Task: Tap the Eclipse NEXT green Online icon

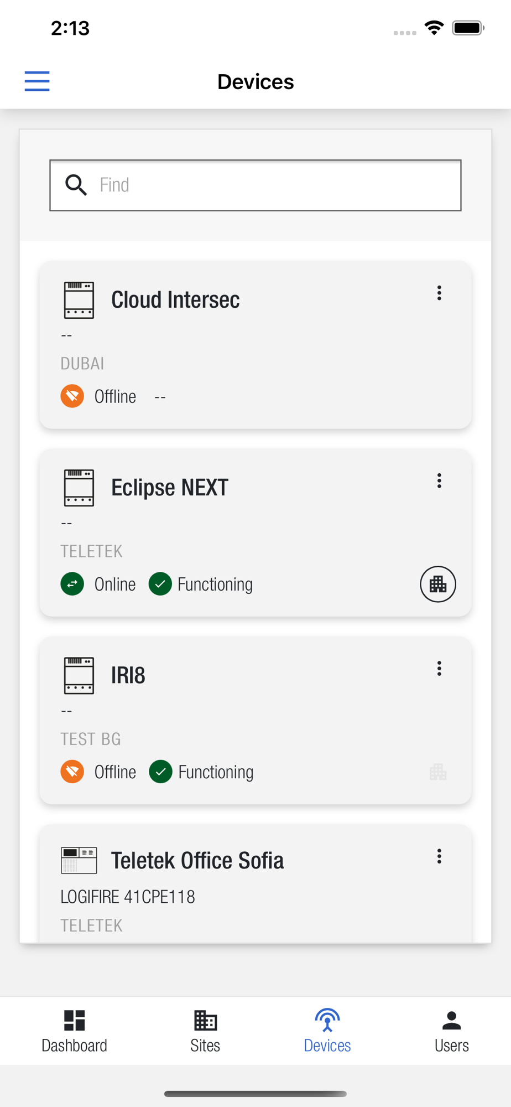Action: [x=72, y=584]
